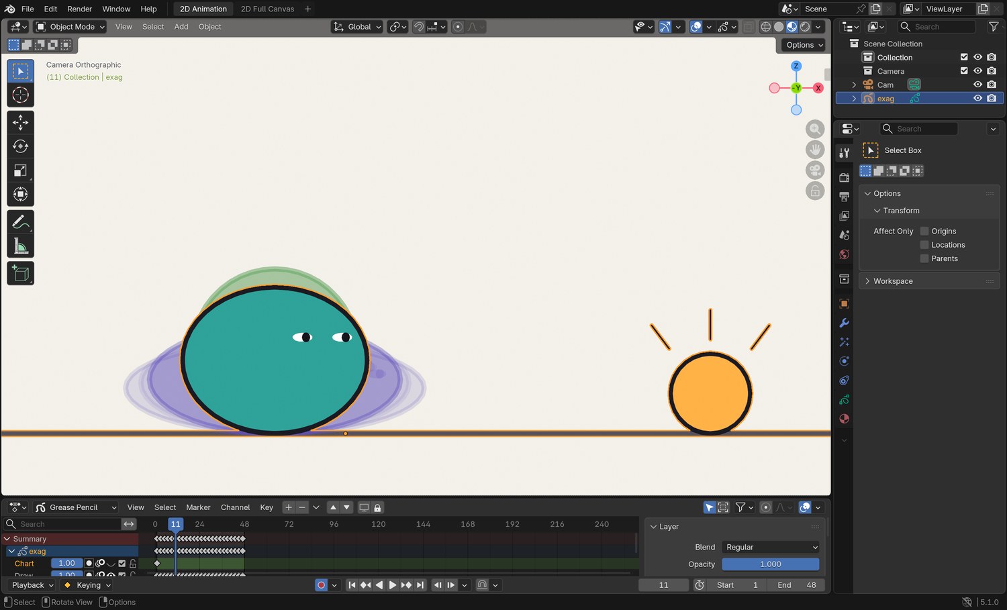Viewport: 1007px width, 610px height.
Task: Select the Chart layer channel
Action: tap(24, 564)
